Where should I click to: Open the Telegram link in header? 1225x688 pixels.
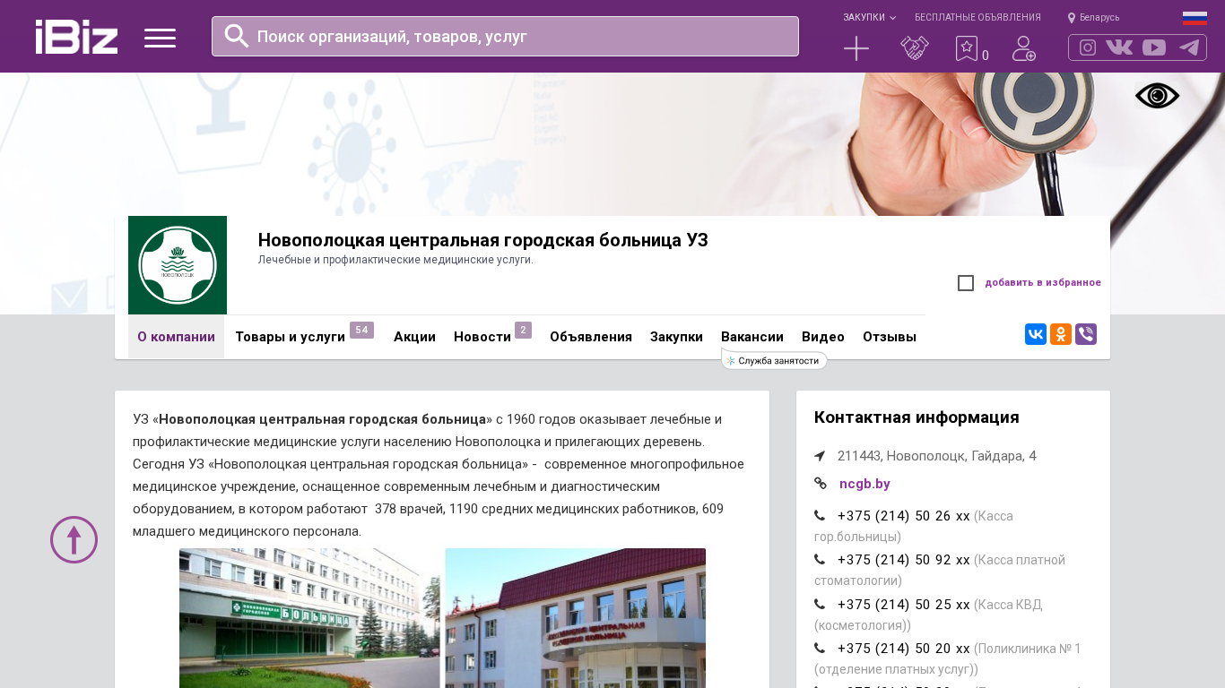(x=1189, y=47)
